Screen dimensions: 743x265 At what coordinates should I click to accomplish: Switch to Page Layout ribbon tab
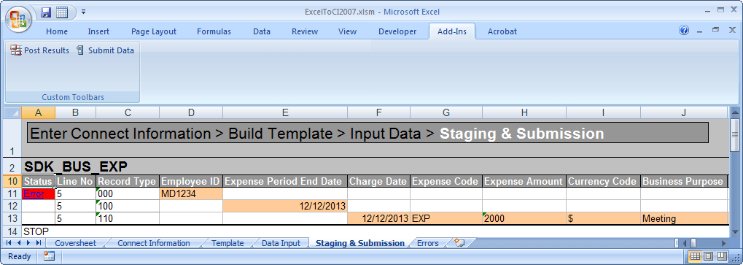pos(154,32)
